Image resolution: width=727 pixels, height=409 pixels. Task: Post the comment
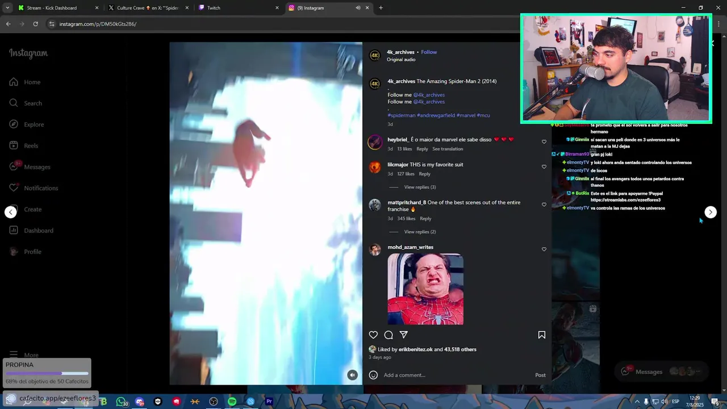[540, 375]
